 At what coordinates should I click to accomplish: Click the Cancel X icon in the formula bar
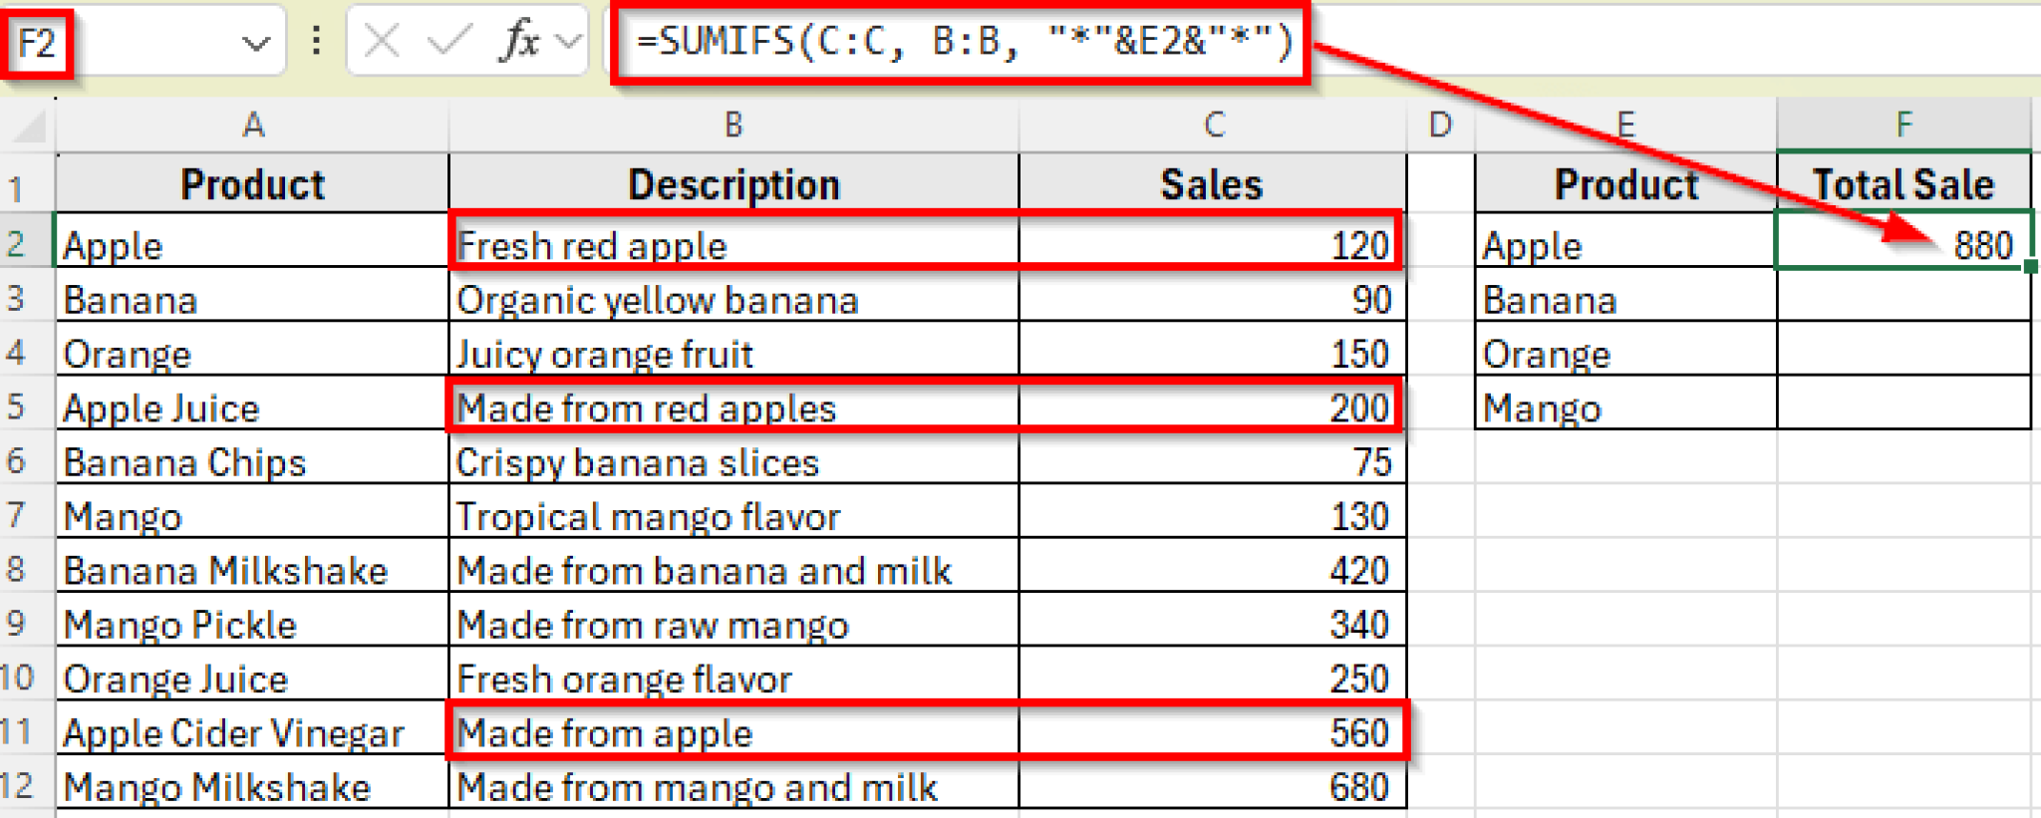tap(382, 42)
